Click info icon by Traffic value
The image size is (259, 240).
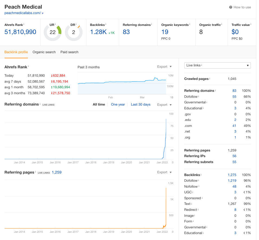251,24
